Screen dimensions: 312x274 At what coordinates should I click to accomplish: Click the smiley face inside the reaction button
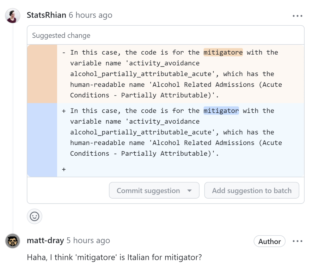(x=34, y=216)
